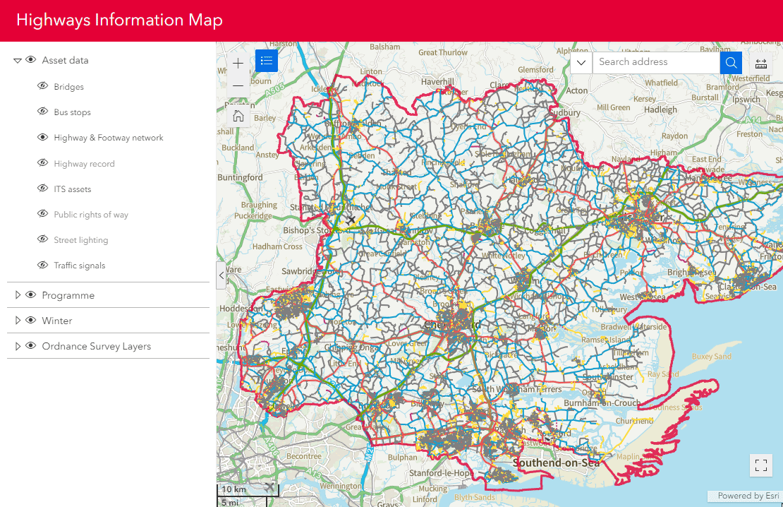Expand the Programme layer group

click(x=18, y=295)
